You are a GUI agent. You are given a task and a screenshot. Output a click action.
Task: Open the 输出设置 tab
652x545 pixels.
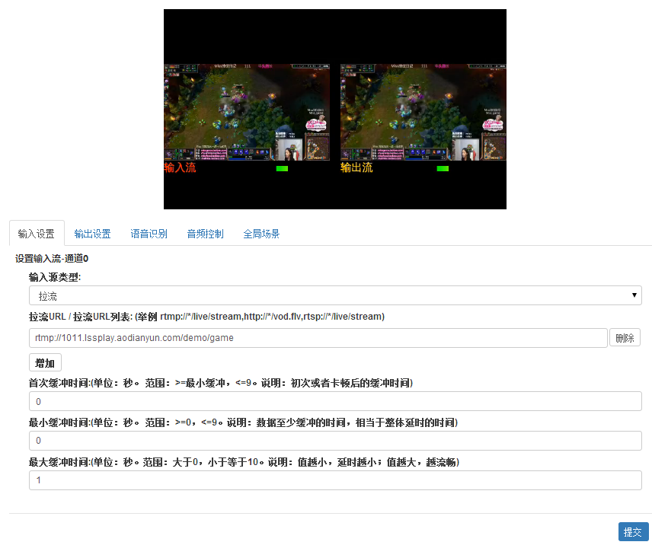click(92, 234)
